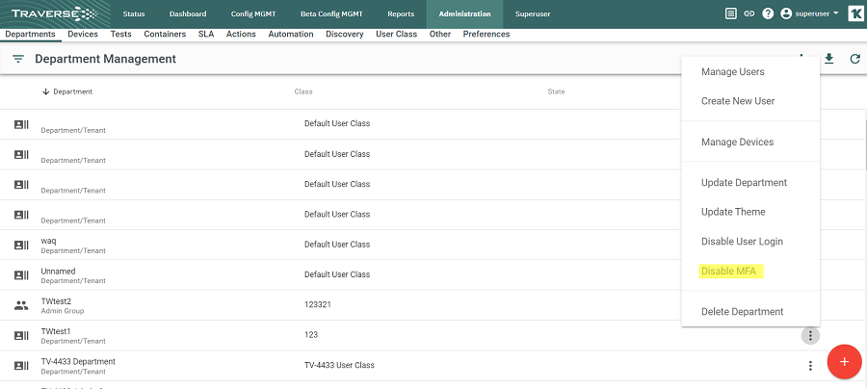Choose Update Department in menu
This screenshot has height=389, width=867.
[x=744, y=182]
